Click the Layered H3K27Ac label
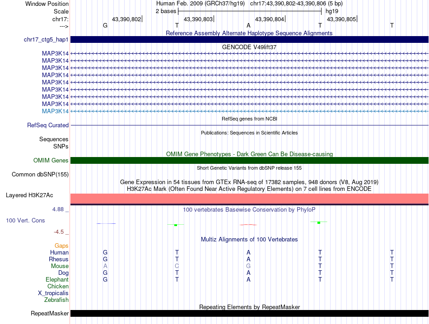This screenshot has height=324, width=429. coord(29,195)
